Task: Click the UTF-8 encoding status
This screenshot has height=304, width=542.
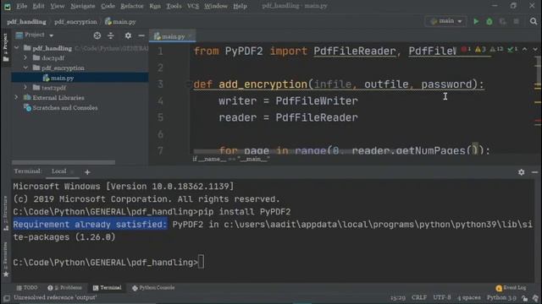Action: pos(442,297)
